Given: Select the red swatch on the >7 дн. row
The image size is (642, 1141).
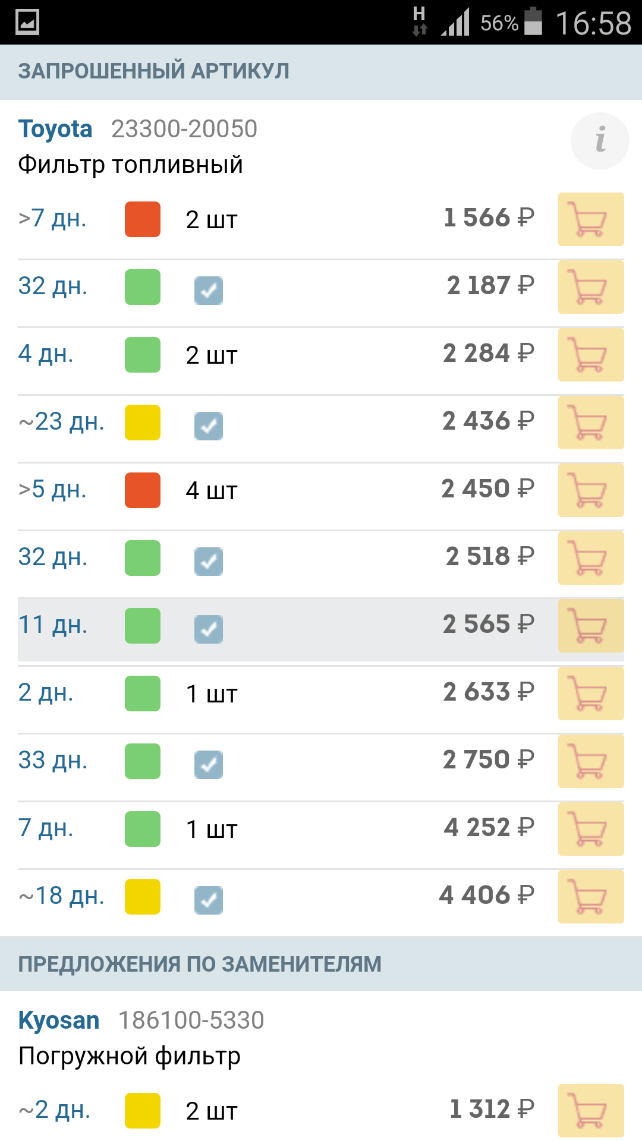Looking at the screenshot, I should [x=143, y=219].
